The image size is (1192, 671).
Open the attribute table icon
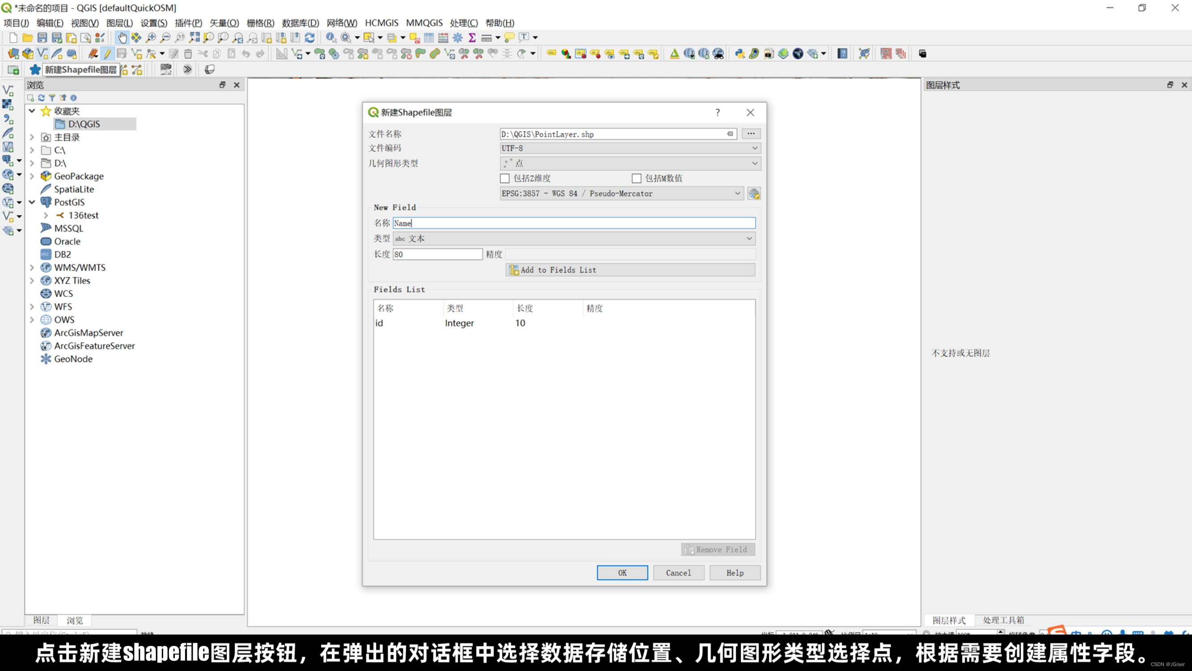(429, 38)
